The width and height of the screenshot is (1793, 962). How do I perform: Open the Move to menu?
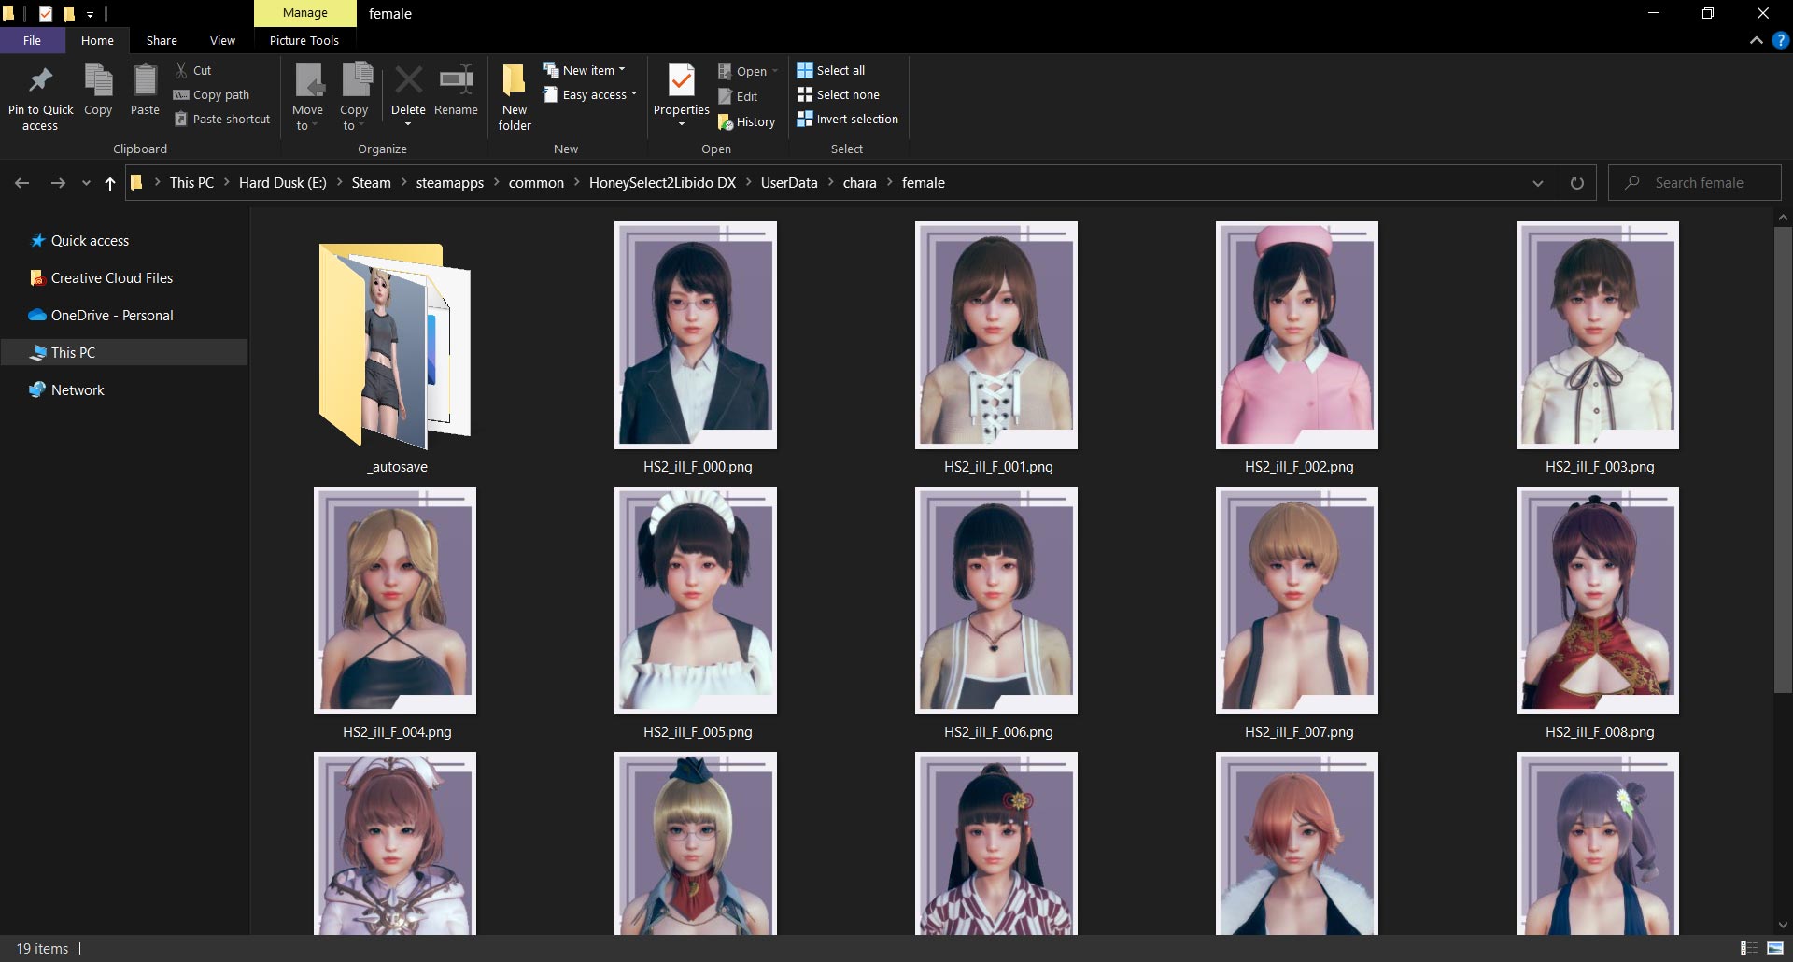(307, 98)
